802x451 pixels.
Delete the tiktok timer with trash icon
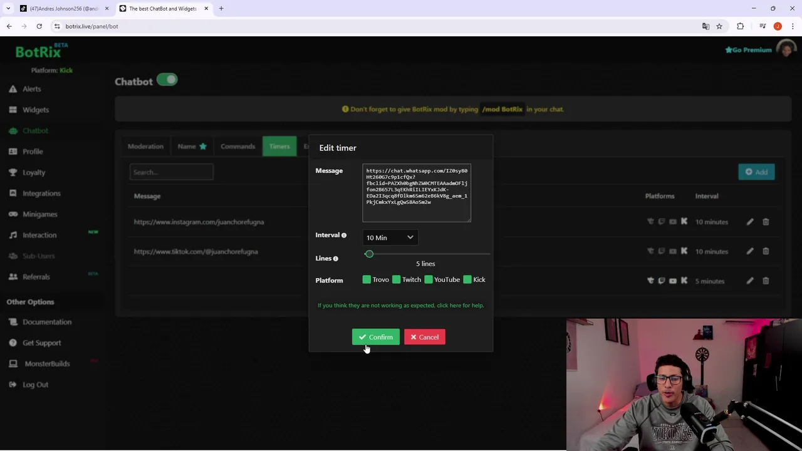[766, 251]
